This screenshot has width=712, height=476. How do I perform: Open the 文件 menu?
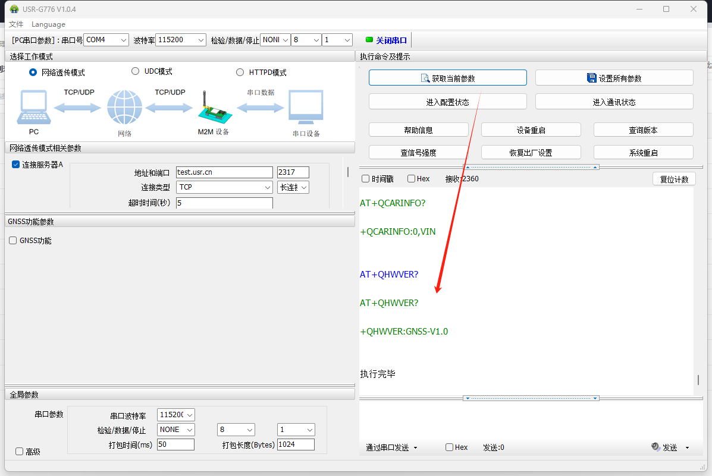[16, 24]
